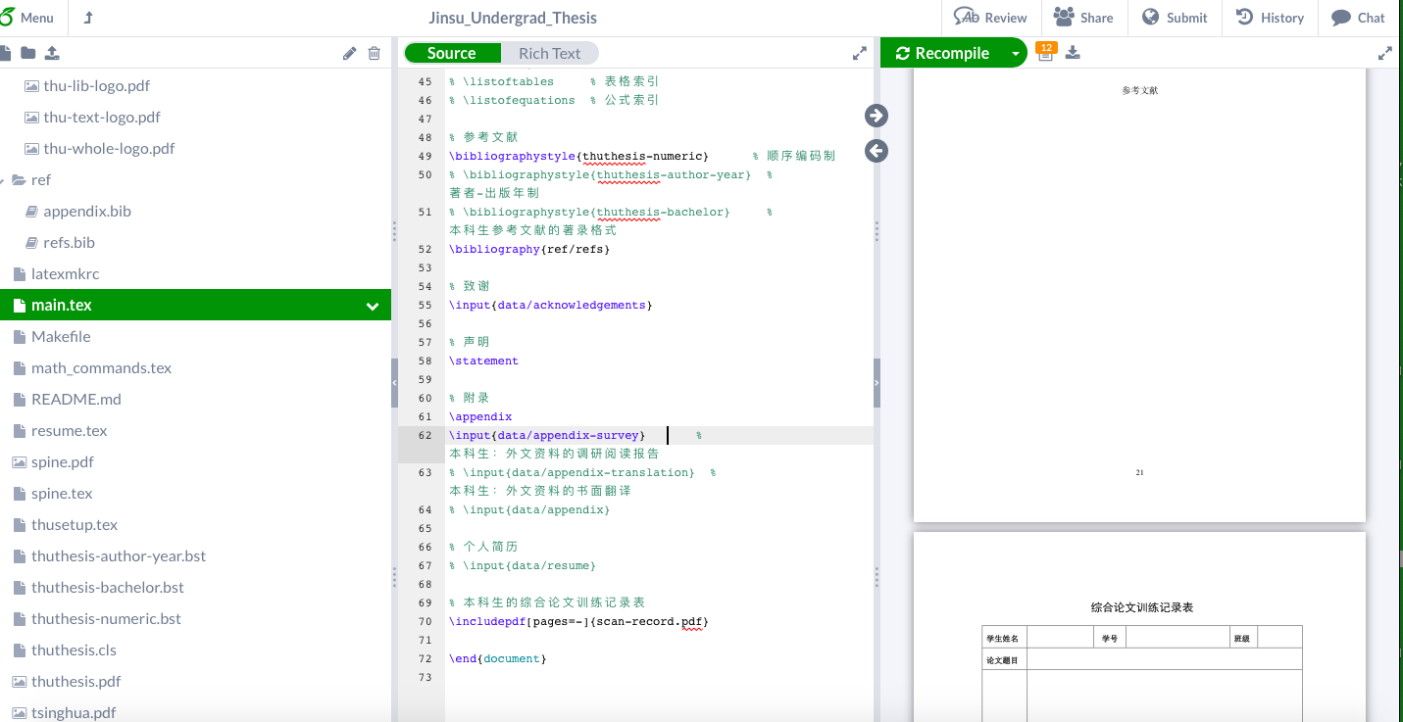
Task: Open the main.tex file options chevron
Action: [373, 306]
